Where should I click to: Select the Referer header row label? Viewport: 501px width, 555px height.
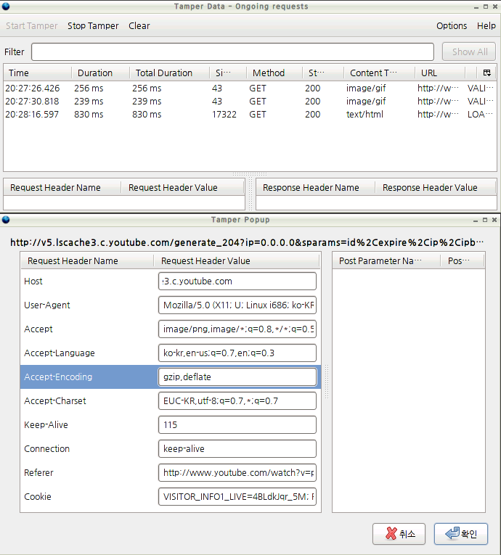(38, 472)
